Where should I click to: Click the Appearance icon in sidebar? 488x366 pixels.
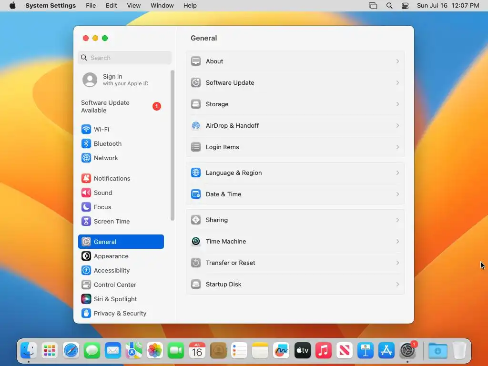(x=86, y=256)
